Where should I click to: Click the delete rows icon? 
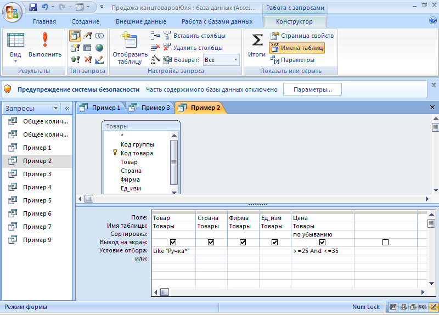coord(155,48)
